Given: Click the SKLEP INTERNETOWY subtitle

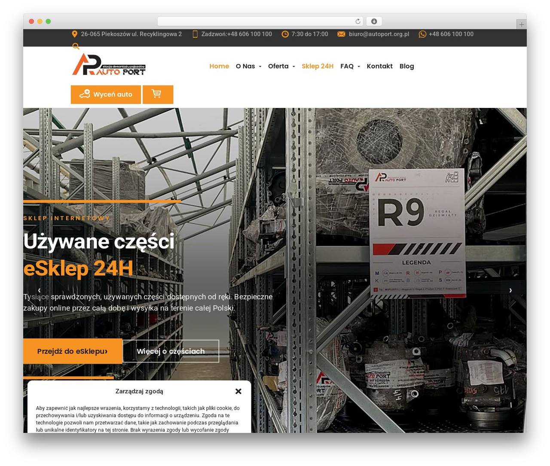Looking at the screenshot, I should [x=67, y=218].
